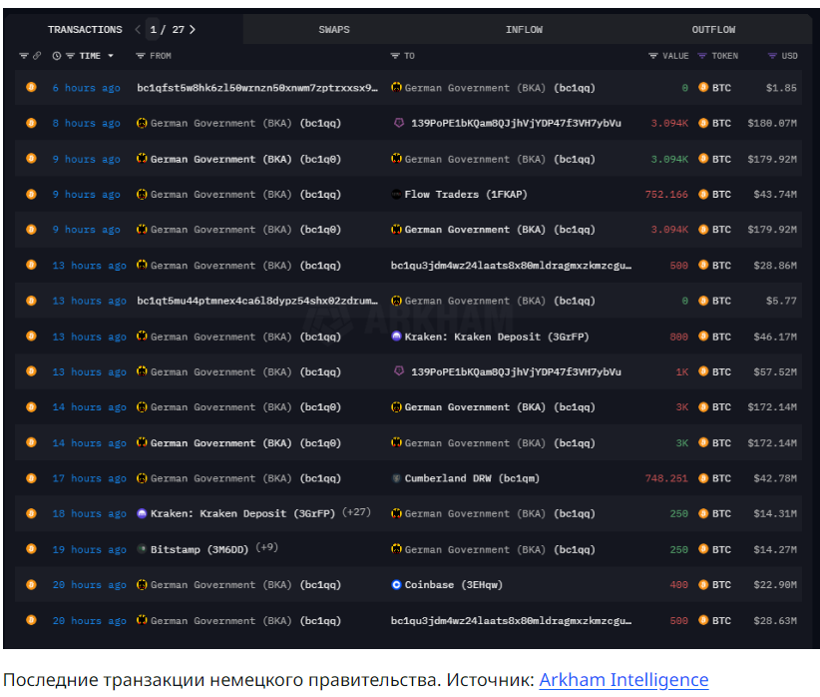Image resolution: width=820 pixels, height=697 pixels.
Task: Open the VALUE column filter
Action: pyautogui.click(x=652, y=56)
